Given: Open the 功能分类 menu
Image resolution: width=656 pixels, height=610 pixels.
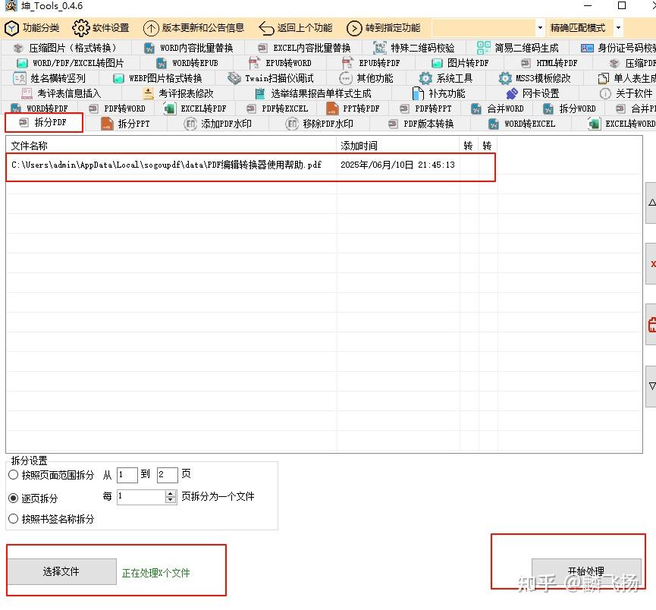Looking at the screenshot, I should pyautogui.click(x=33, y=27).
